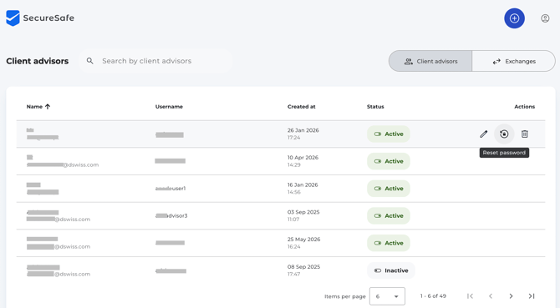Click the Items per page label
Screen dimensions: 560x308
pos(345,296)
